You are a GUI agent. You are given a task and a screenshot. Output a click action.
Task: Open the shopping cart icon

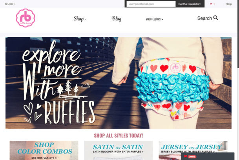(211, 4)
